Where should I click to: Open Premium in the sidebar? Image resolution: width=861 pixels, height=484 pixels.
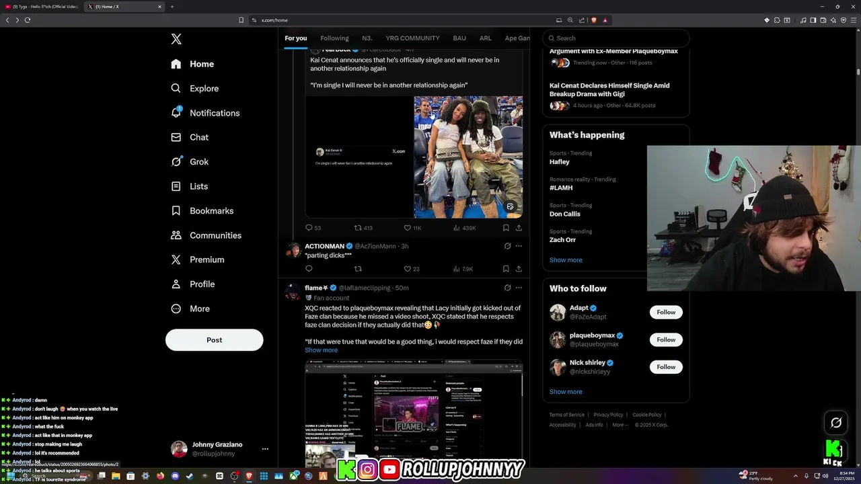[x=197, y=259]
